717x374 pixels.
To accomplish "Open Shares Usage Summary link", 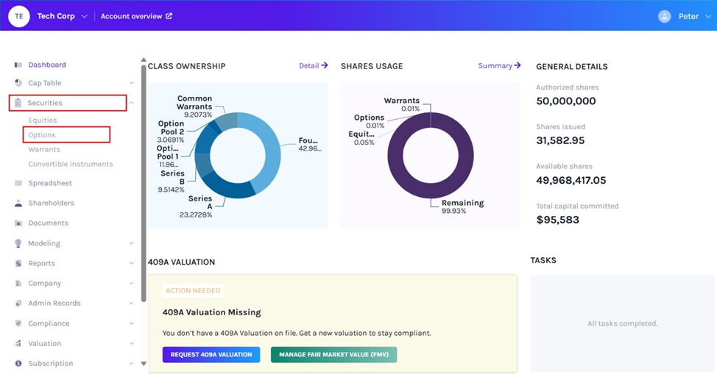I will coord(499,65).
